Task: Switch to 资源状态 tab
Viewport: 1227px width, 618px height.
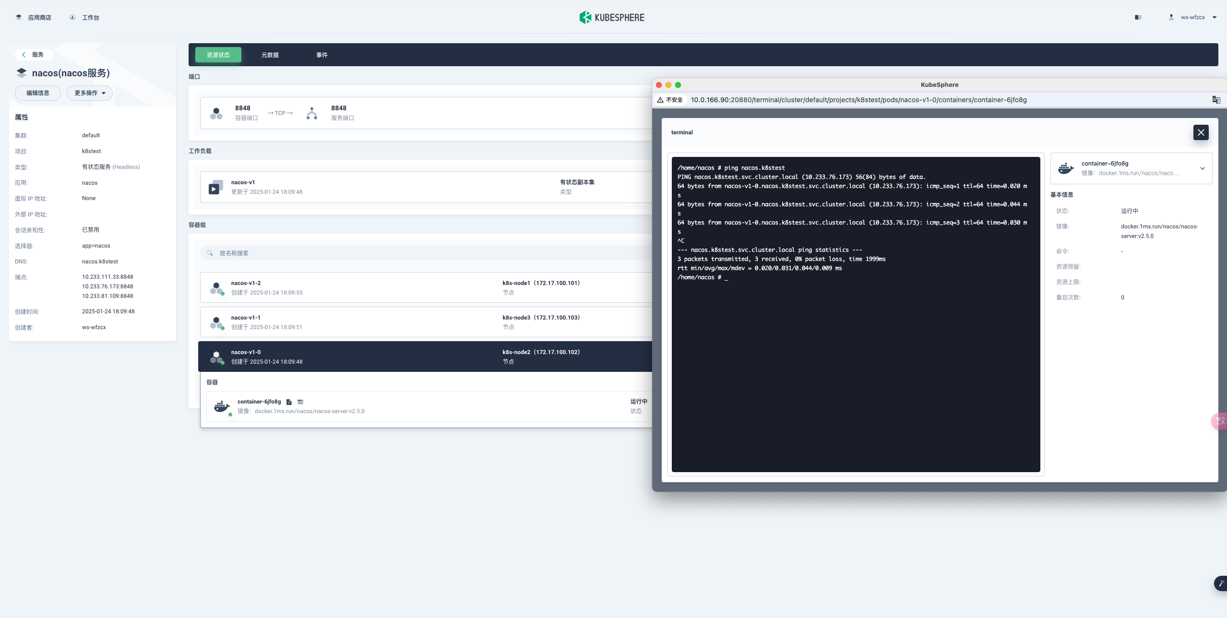Action: click(218, 55)
